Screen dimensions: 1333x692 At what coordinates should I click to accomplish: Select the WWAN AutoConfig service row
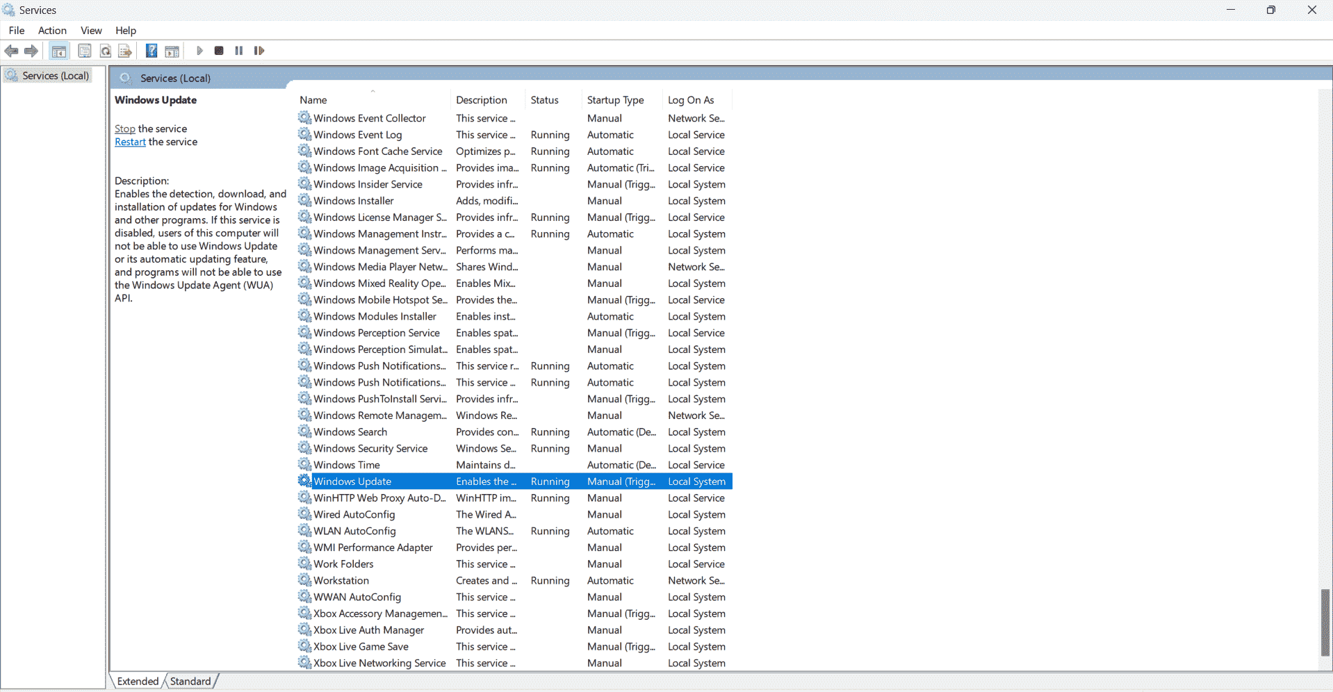tap(514, 597)
